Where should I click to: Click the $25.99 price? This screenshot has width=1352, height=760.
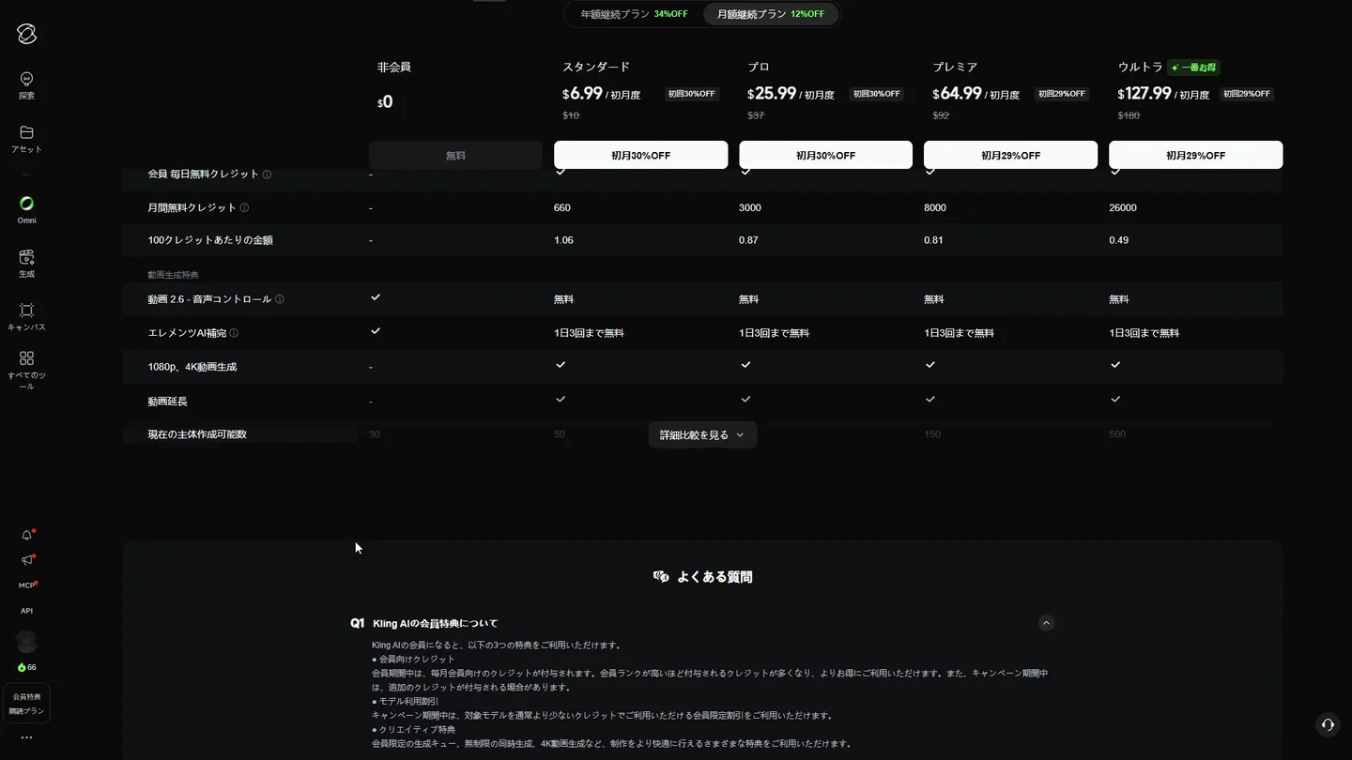(772, 94)
